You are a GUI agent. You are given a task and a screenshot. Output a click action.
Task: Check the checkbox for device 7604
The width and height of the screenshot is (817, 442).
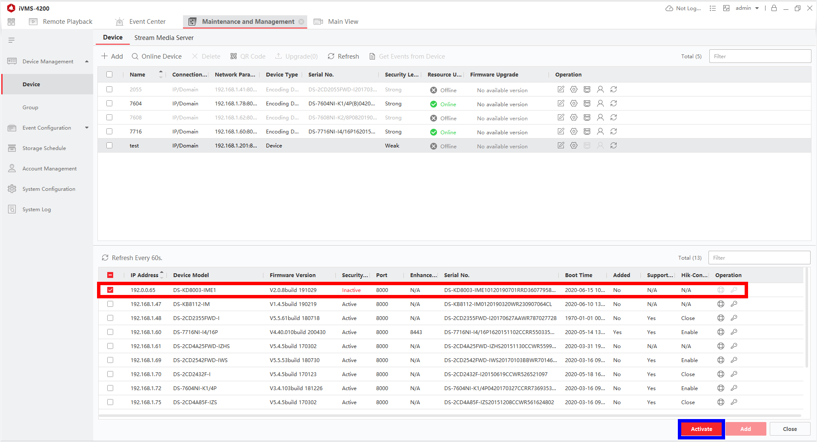(x=109, y=103)
